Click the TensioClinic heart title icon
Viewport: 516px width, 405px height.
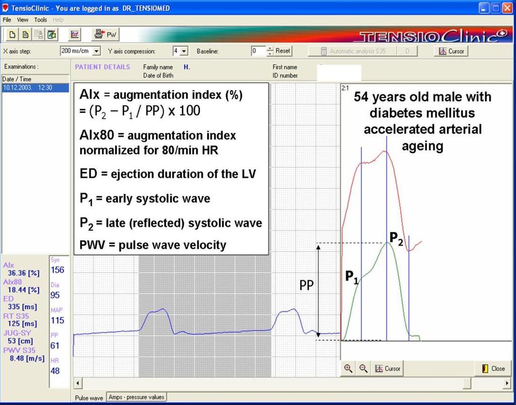click(5, 8)
